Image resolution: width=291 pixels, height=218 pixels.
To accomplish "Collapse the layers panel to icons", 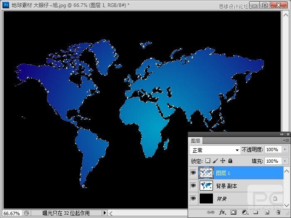I will coord(282,134).
